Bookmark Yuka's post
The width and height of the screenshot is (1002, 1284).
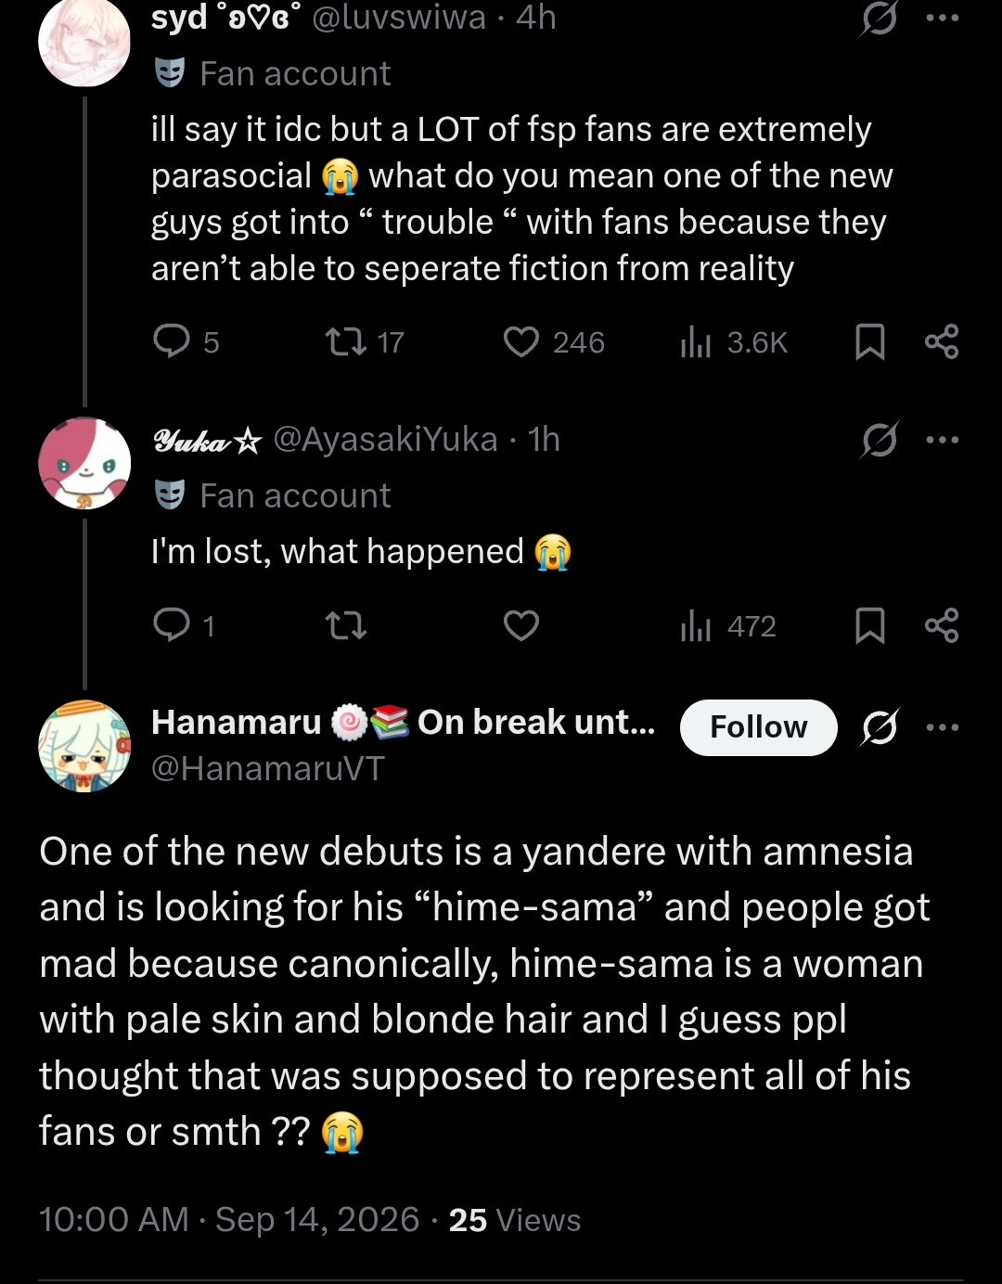[869, 626]
